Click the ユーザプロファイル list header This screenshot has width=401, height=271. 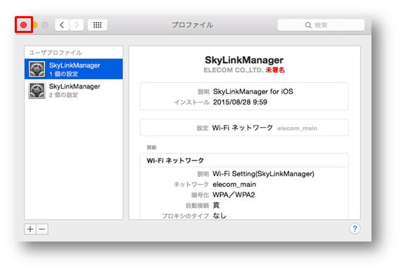pos(56,53)
